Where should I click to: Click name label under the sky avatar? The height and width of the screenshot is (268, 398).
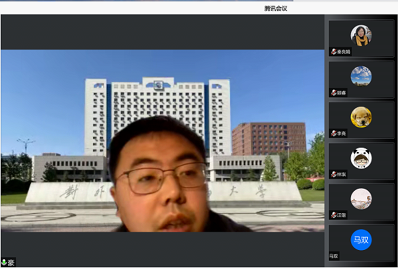pos(342,93)
